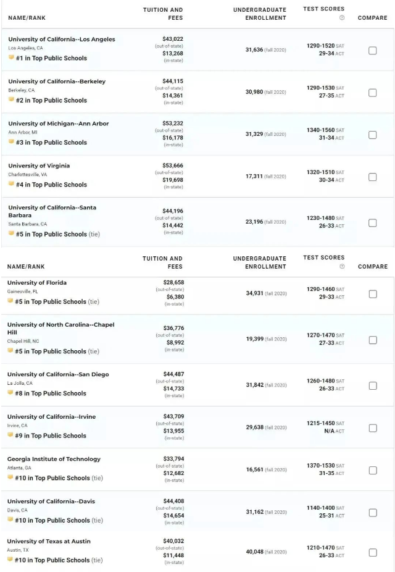Click gold badge icon beside #1 in Top Public Schools
The height and width of the screenshot is (572, 395).
(11, 57)
